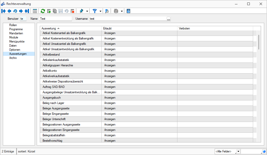Jump to the first record

point(3,11)
